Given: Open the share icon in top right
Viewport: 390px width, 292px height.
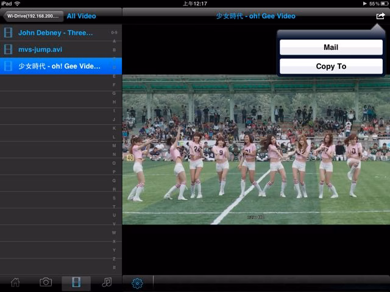Looking at the screenshot, I should 380,16.
